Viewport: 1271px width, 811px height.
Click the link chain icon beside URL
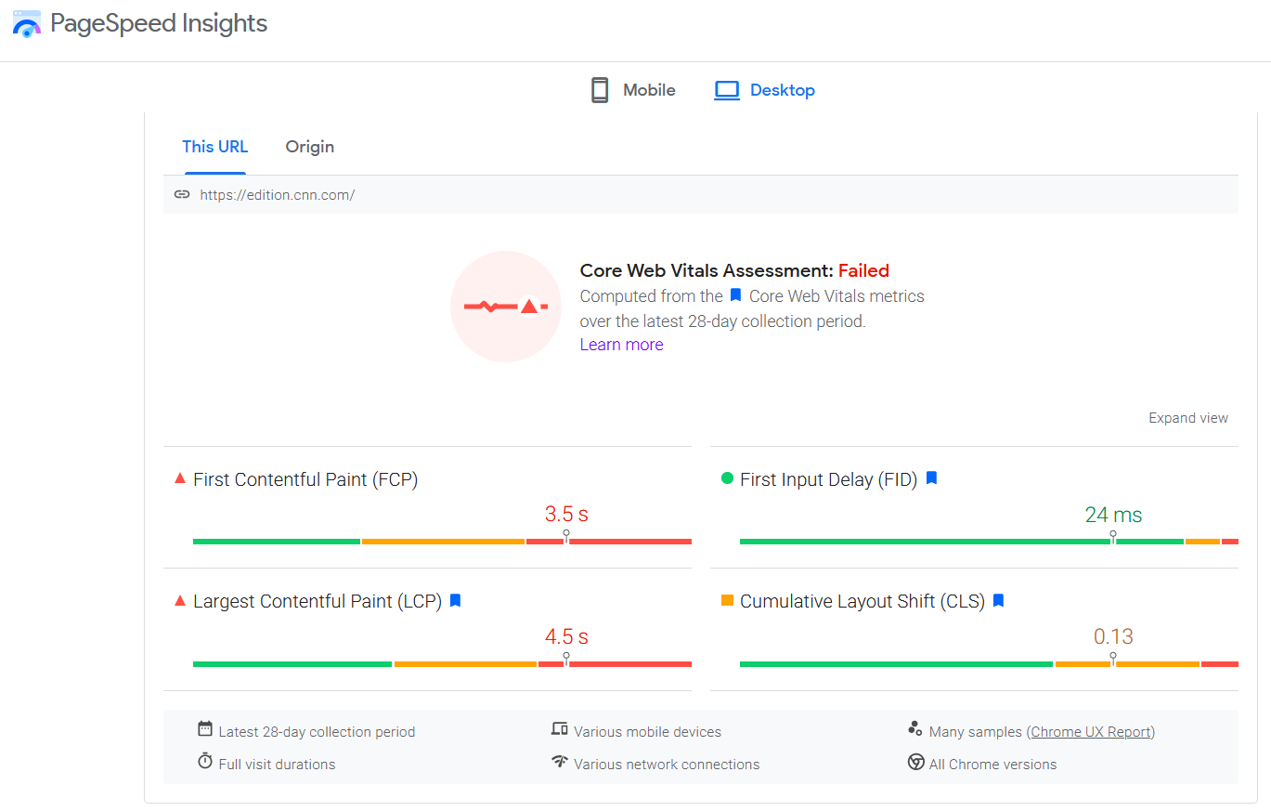(182, 194)
